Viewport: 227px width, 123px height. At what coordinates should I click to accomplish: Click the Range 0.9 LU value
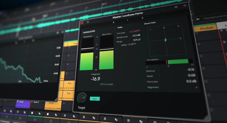click(137, 40)
